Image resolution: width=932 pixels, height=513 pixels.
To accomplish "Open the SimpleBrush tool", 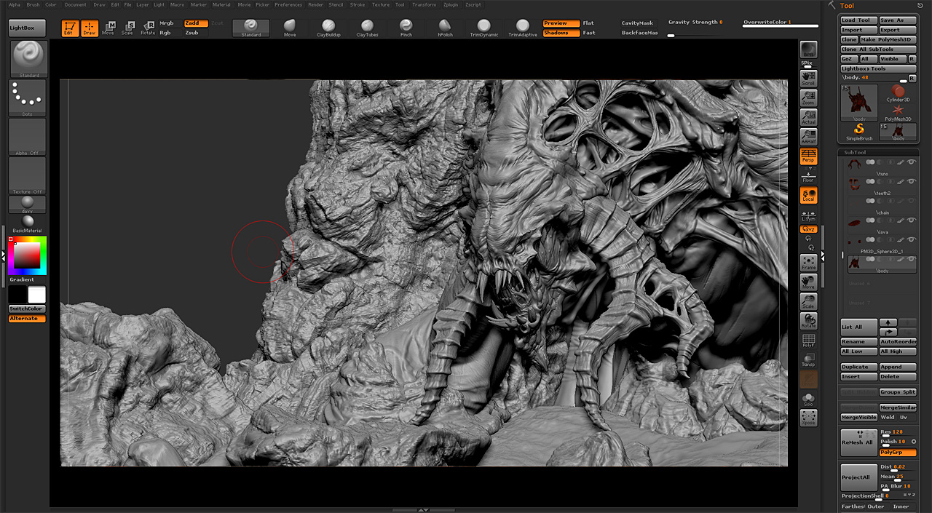I will 859,132.
